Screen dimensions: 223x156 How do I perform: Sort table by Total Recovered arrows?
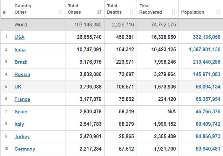pyautogui.click(x=173, y=12)
